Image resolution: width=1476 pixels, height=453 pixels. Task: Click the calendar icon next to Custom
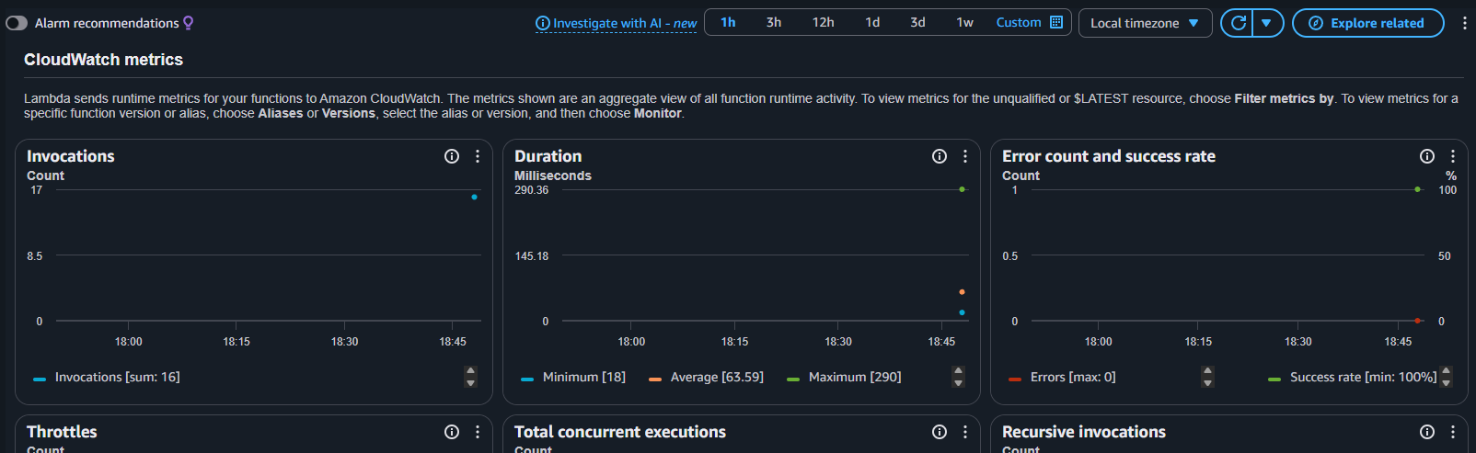coord(1056,22)
